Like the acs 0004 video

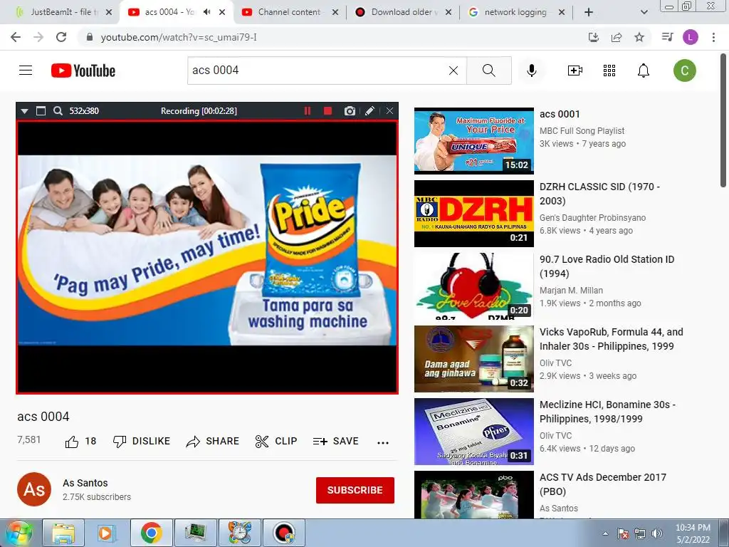[80, 442]
